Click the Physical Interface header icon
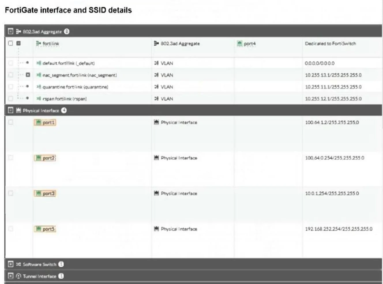 coord(18,110)
